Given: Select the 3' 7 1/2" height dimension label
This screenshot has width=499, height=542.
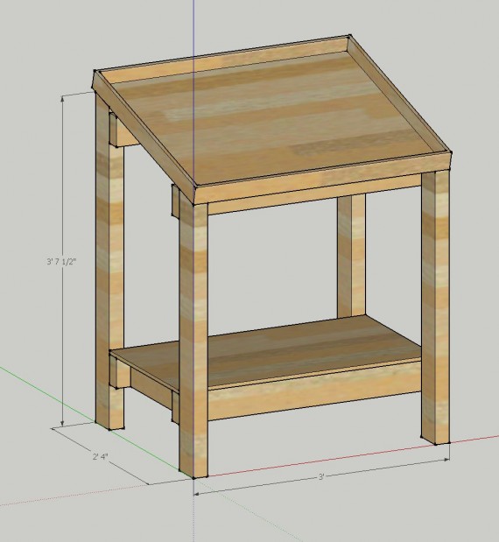Looking at the screenshot, I should coord(61,261).
